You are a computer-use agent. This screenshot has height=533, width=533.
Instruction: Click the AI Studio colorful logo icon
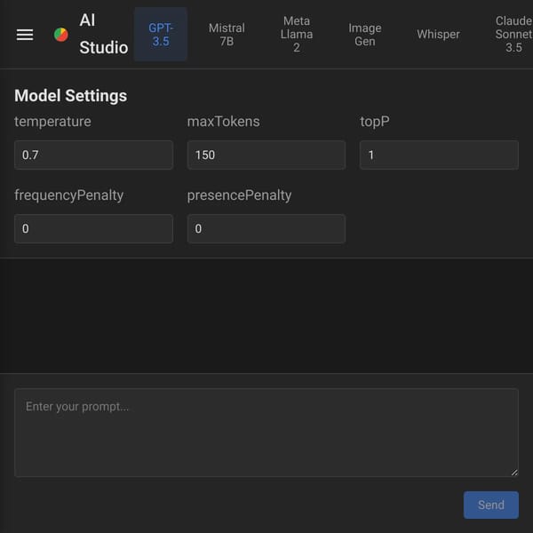click(61, 35)
